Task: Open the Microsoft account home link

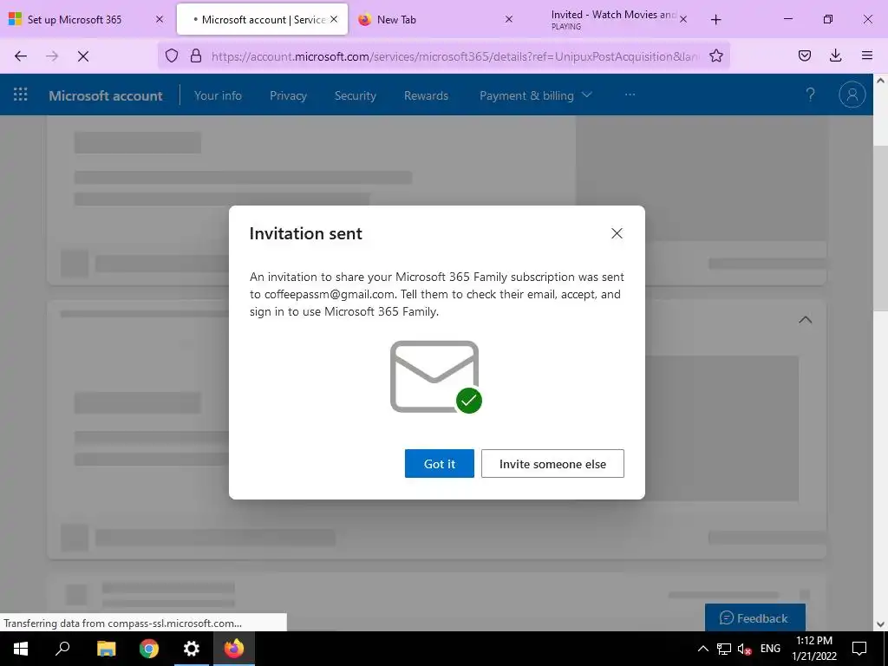Action: tap(105, 95)
